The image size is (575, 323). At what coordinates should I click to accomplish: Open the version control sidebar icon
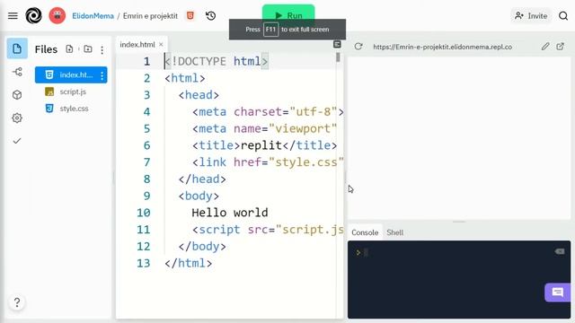(17, 72)
